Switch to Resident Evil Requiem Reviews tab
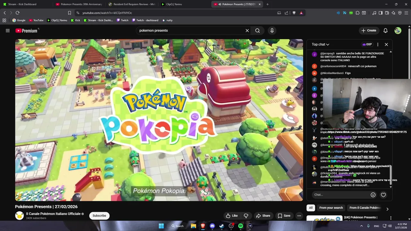Image resolution: width=411 pixels, height=231 pixels. point(132,4)
